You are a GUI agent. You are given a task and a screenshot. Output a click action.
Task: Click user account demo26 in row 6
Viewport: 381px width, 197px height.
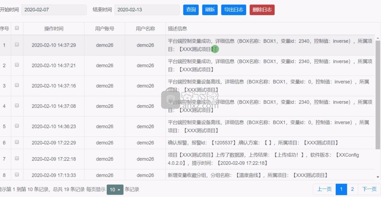105,143
